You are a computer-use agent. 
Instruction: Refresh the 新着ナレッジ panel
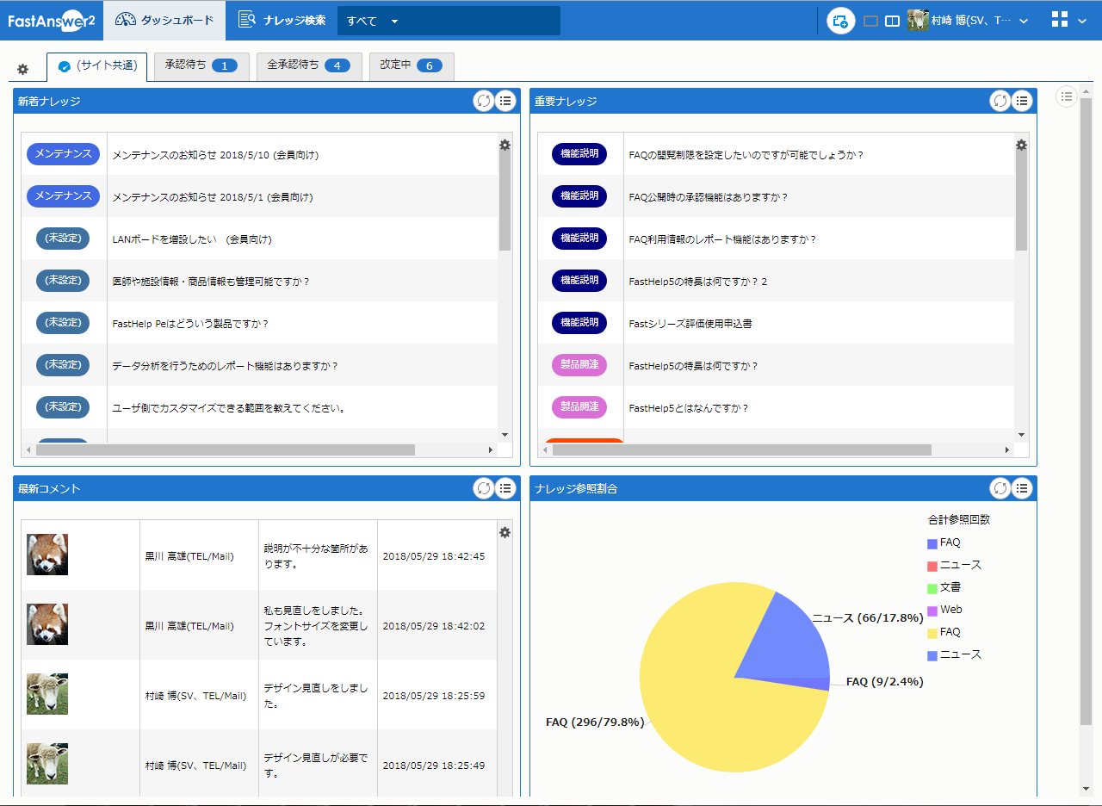coord(484,101)
